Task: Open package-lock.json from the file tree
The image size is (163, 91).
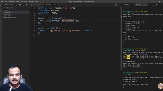Action: (11, 17)
